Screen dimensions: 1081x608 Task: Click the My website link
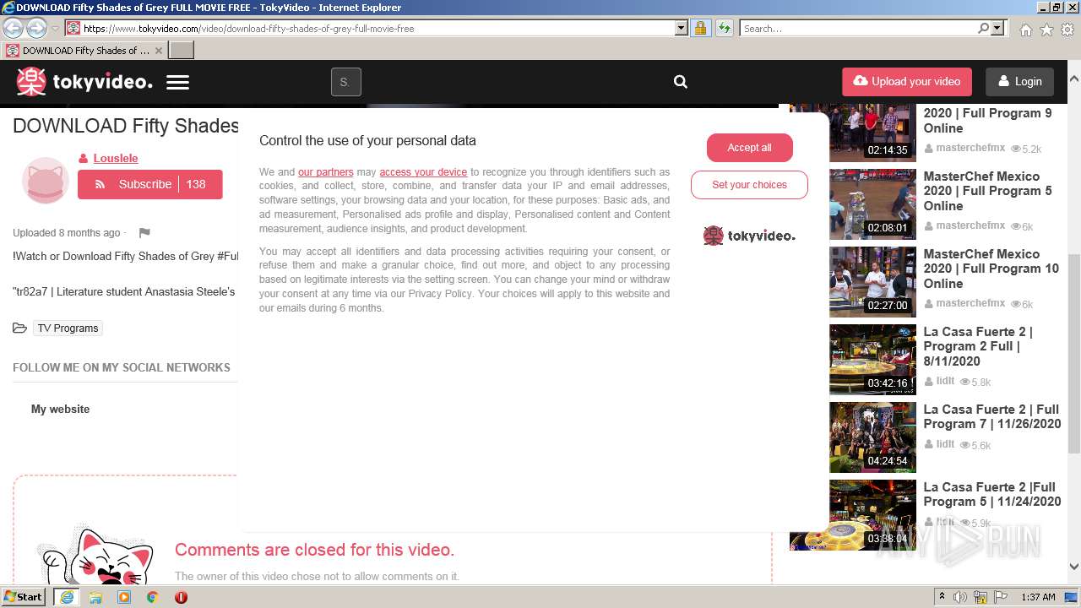click(60, 409)
